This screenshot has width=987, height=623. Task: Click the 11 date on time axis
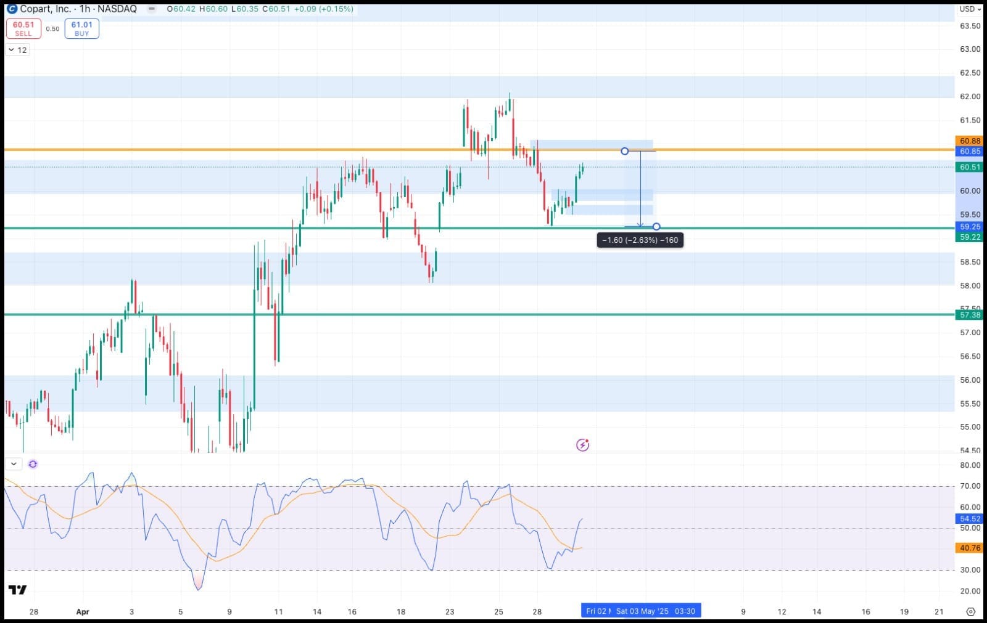tap(278, 612)
